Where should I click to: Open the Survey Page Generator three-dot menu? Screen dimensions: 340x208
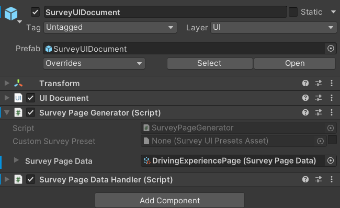point(331,113)
